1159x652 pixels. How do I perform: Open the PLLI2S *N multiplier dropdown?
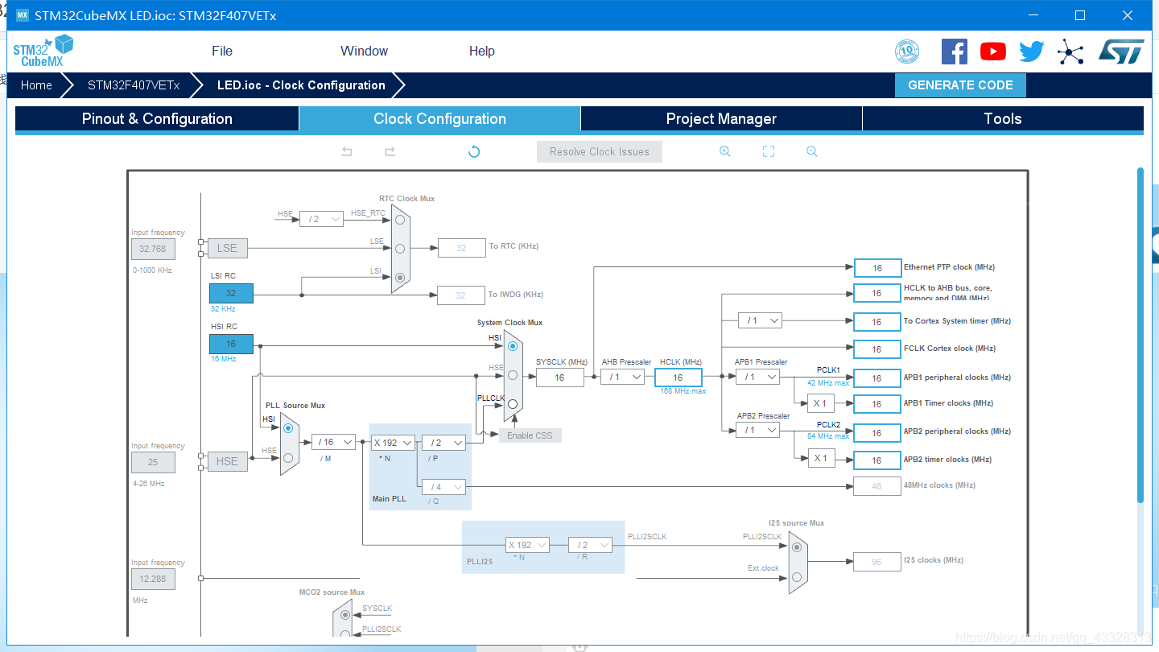[x=527, y=545]
